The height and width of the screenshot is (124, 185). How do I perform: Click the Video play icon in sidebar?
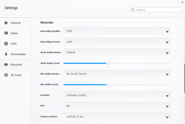point(6,33)
